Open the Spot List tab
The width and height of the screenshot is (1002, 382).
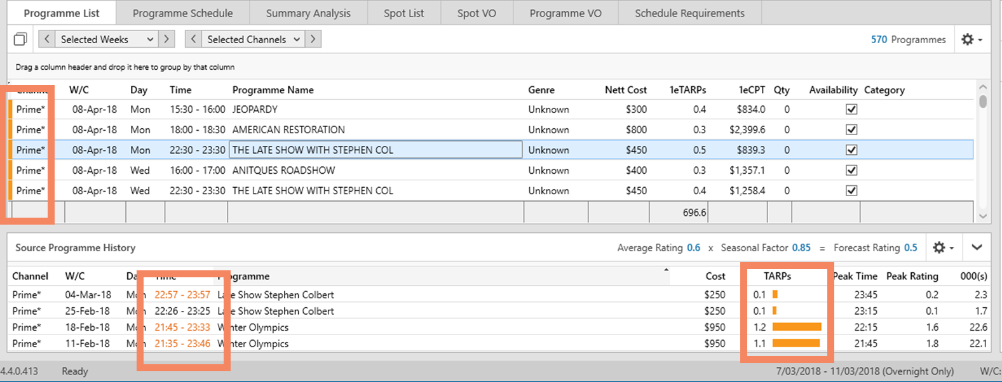pos(404,13)
